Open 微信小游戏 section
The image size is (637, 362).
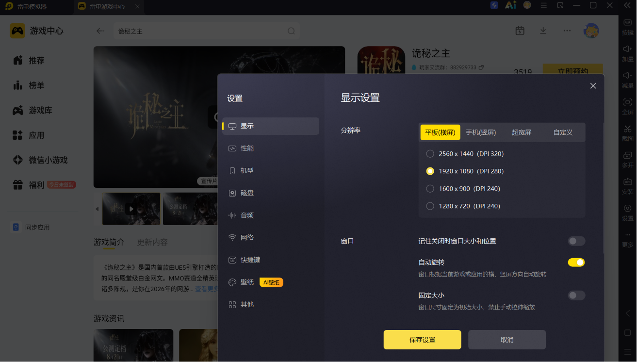pos(40,160)
